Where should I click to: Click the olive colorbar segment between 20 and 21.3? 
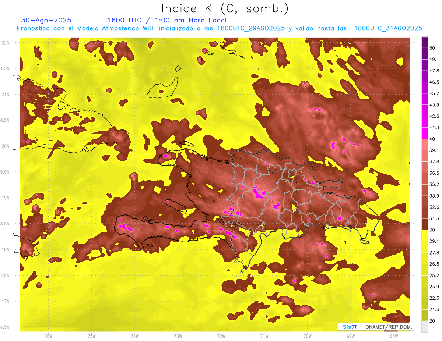(x=425, y=315)
